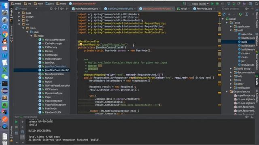Collapse the main folder in project tree
This screenshot has width=259, height=145.
[23, 28]
